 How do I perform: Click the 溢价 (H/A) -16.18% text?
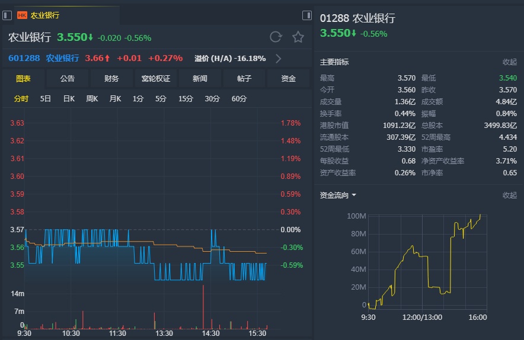[x=230, y=59]
